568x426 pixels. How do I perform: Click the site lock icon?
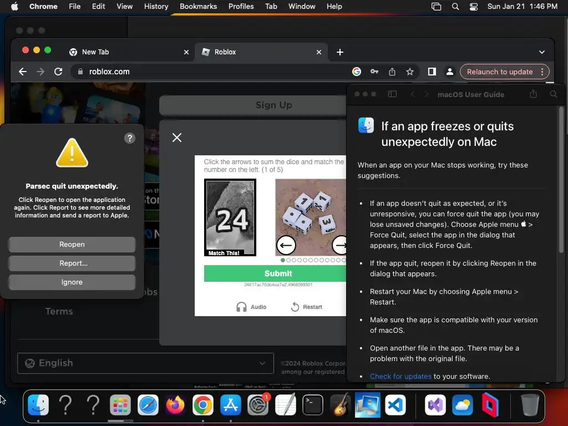coord(80,72)
